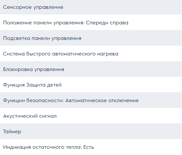This screenshot has height=155, width=182.
Task: Click the word "Сенсорное"
Action: click(x=17, y=7)
